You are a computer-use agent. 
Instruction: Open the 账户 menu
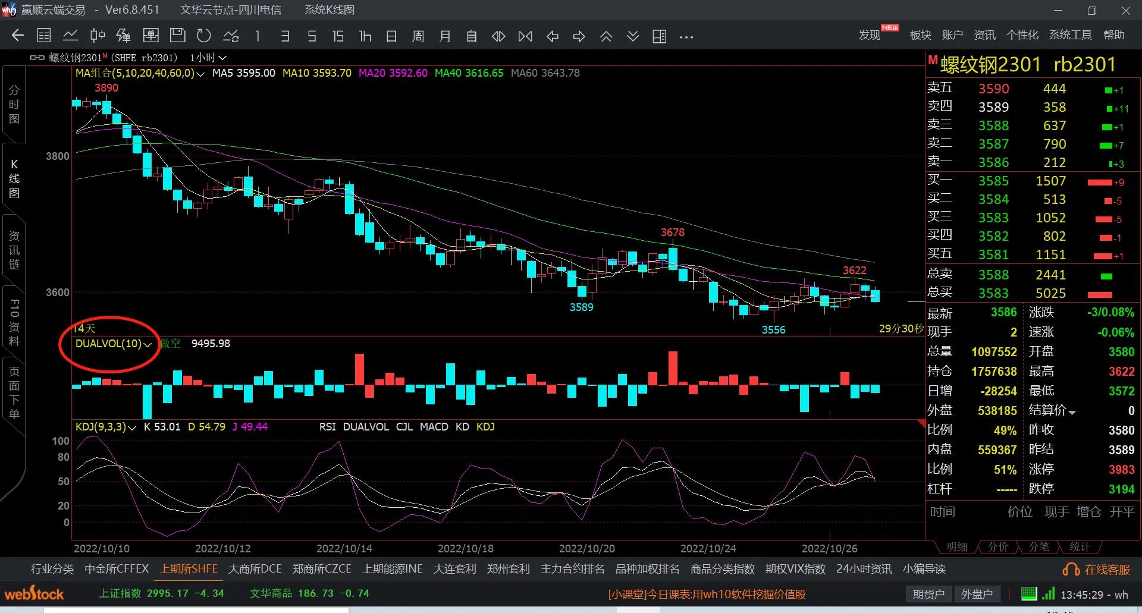pyautogui.click(x=952, y=35)
